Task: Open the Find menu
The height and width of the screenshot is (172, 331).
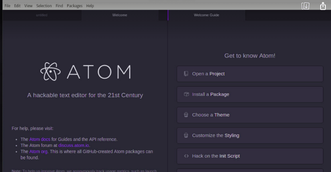Action: coord(59,6)
